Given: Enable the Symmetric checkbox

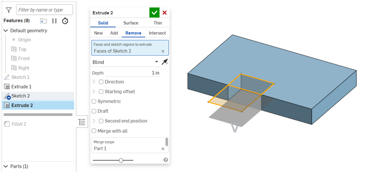Looking at the screenshot, I should click(x=94, y=101).
